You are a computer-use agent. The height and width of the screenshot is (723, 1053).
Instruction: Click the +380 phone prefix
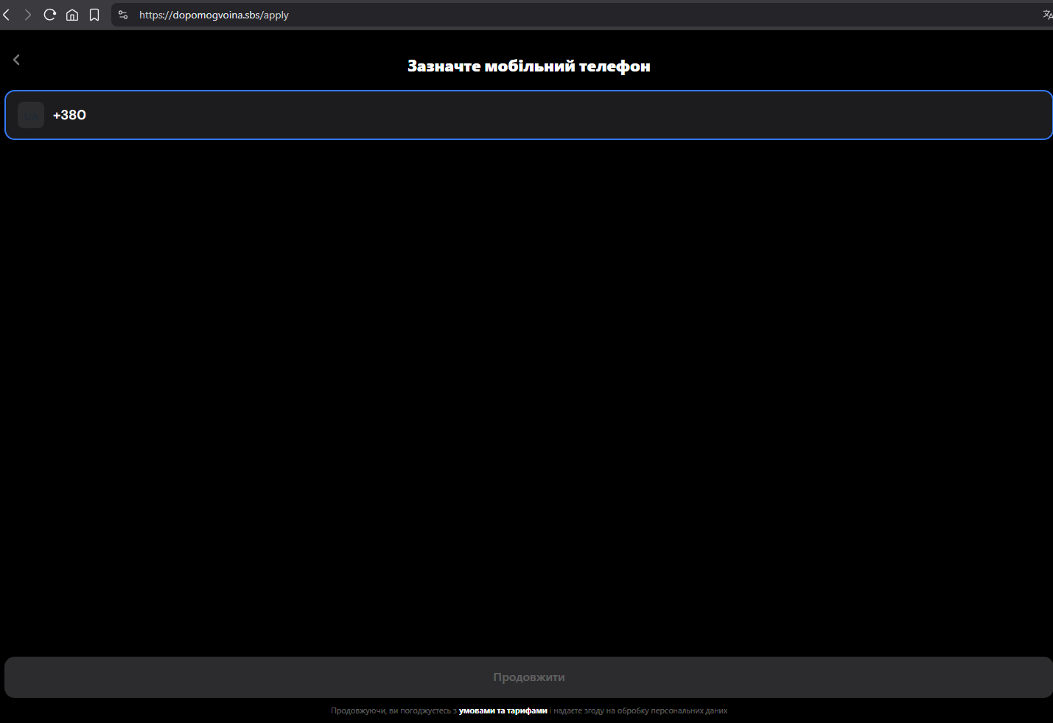[x=69, y=115]
